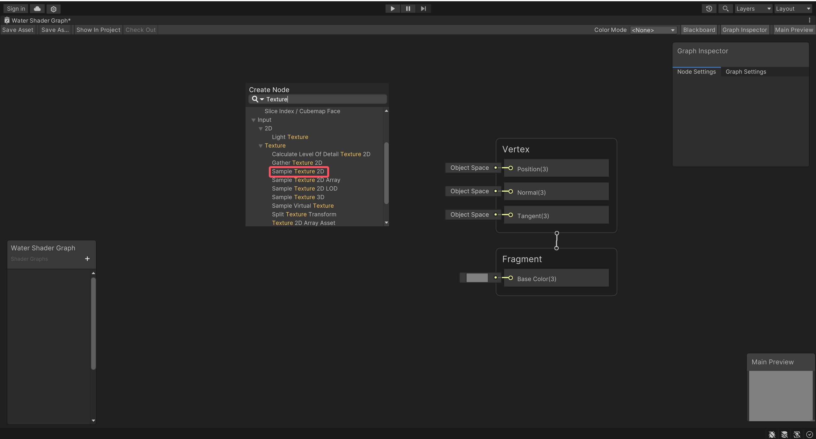Toggle the Graph Inspector panel
The image size is (816, 439).
pyautogui.click(x=745, y=30)
